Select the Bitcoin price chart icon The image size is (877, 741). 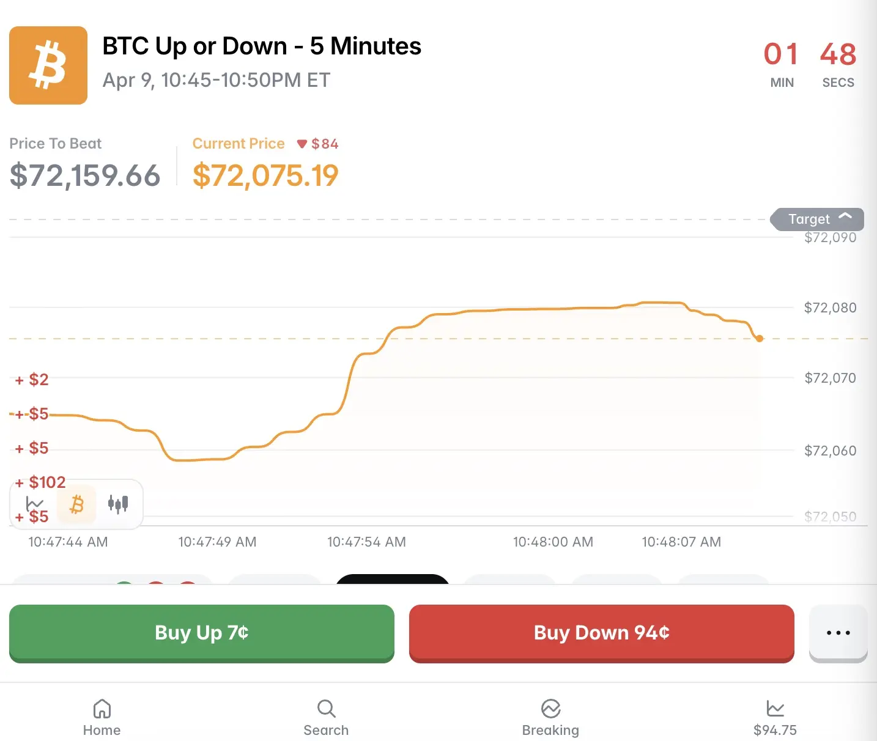(76, 504)
